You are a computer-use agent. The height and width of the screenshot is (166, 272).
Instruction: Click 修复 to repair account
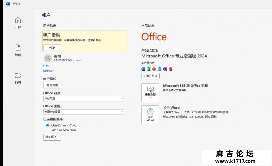[x=52, y=48]
